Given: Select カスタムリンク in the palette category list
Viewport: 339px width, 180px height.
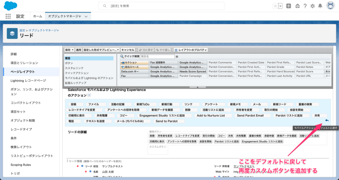Looking at the screenshot, I should click(x=74, y=68).
